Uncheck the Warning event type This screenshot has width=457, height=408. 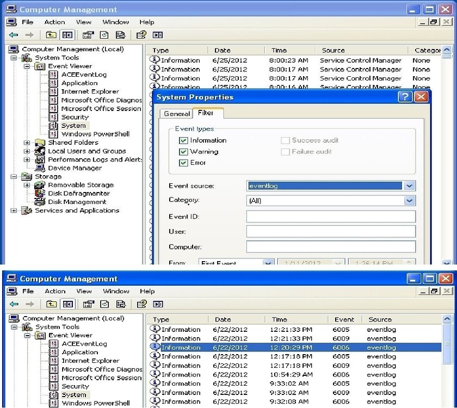coord(183,151)
